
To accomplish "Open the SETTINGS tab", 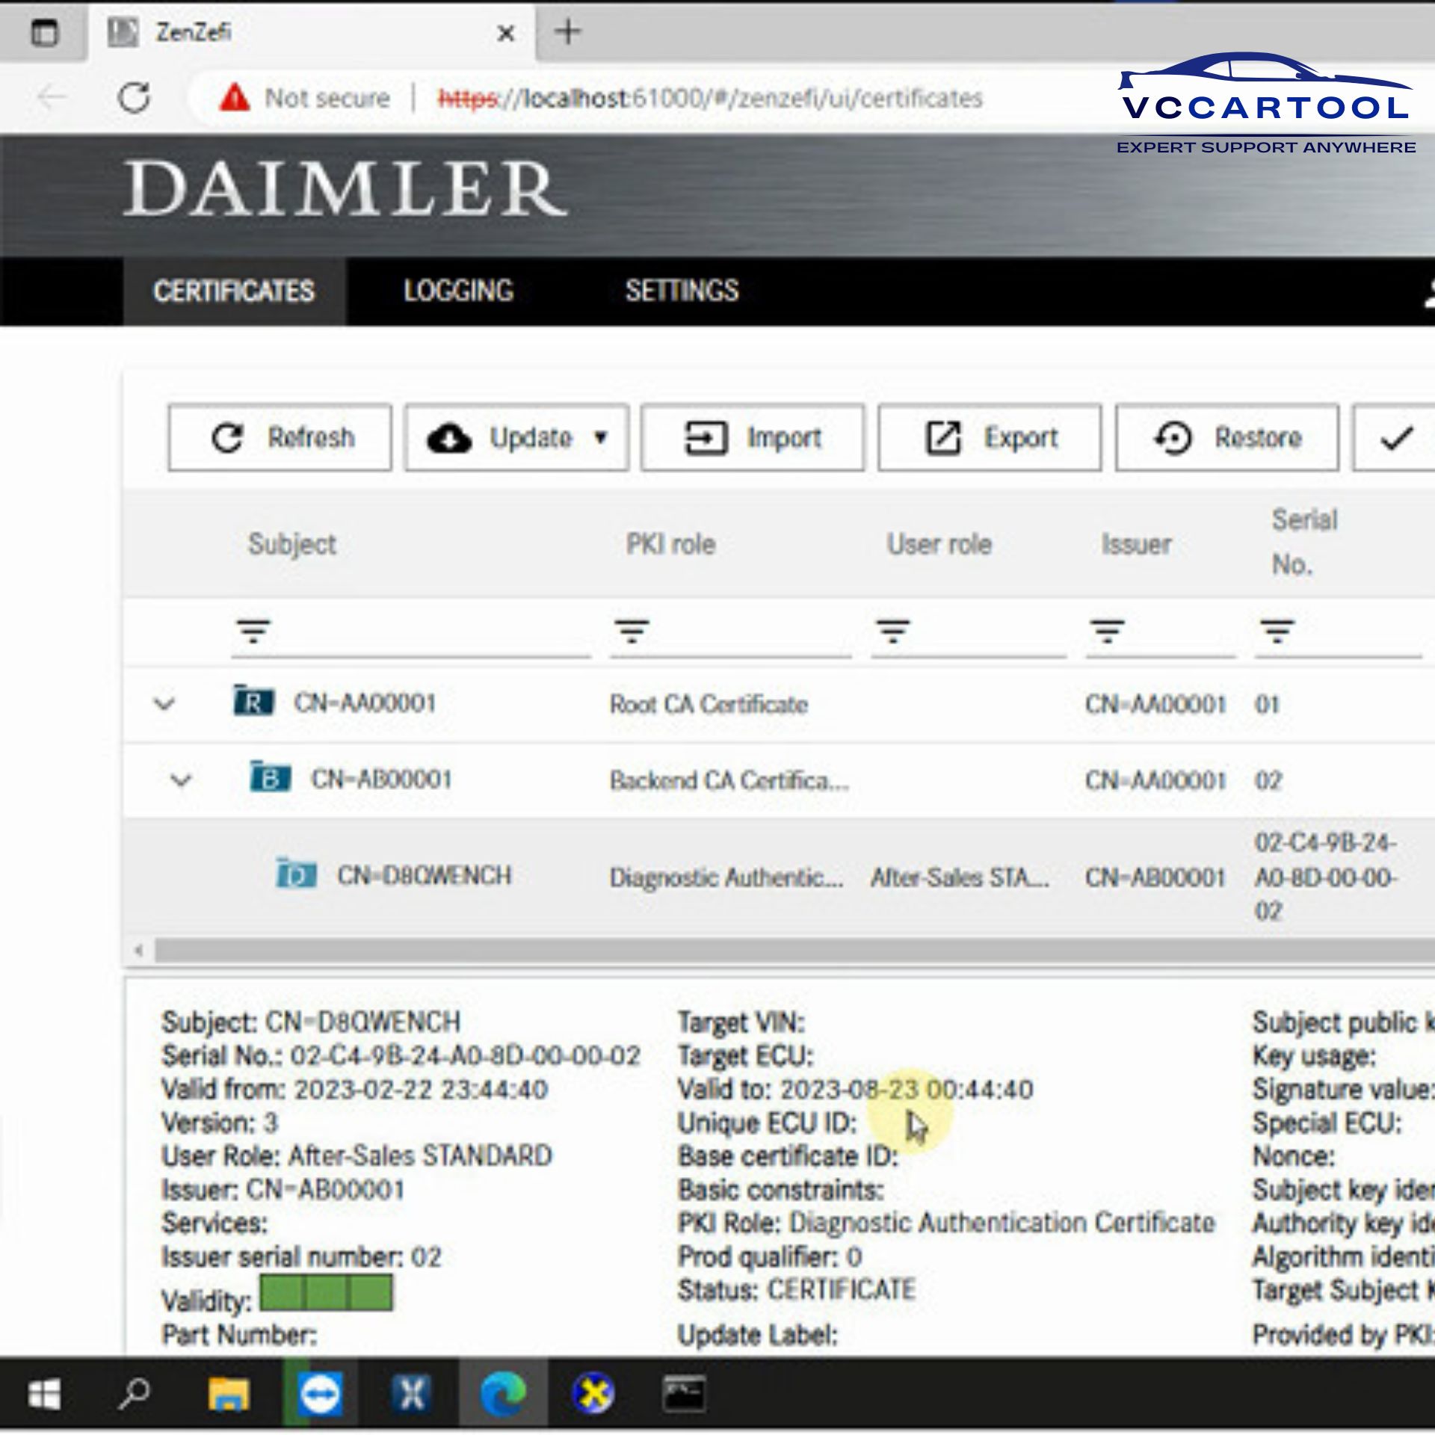I will coord(682,291).
